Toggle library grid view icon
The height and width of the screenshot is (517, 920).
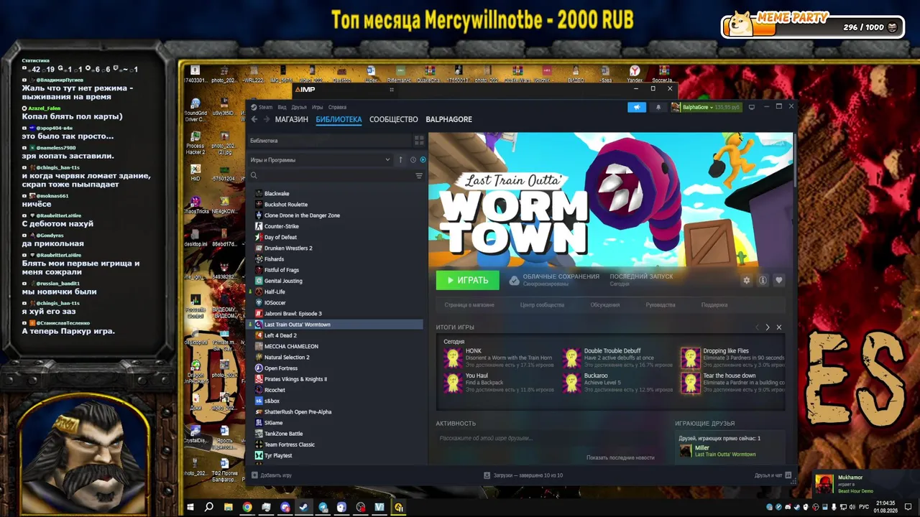[x=419, y=140]
